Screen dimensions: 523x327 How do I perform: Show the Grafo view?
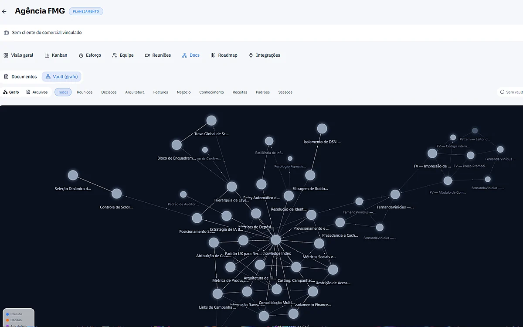(11, 92)
